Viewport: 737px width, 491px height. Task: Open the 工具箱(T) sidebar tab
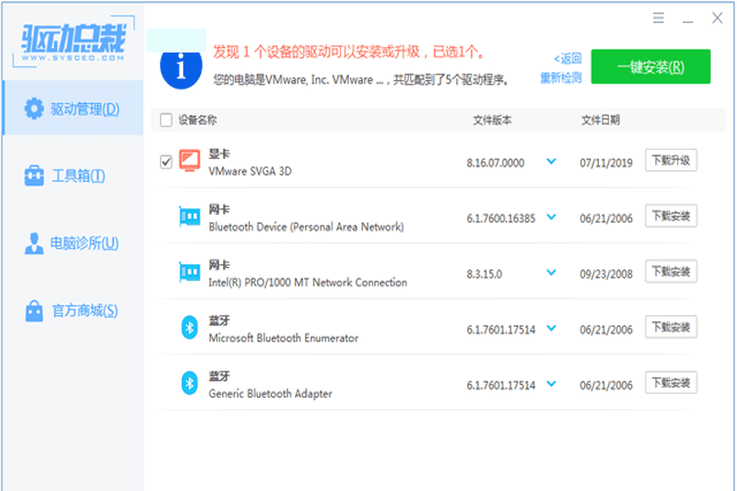pyautogui.click(x=72, y=176)
